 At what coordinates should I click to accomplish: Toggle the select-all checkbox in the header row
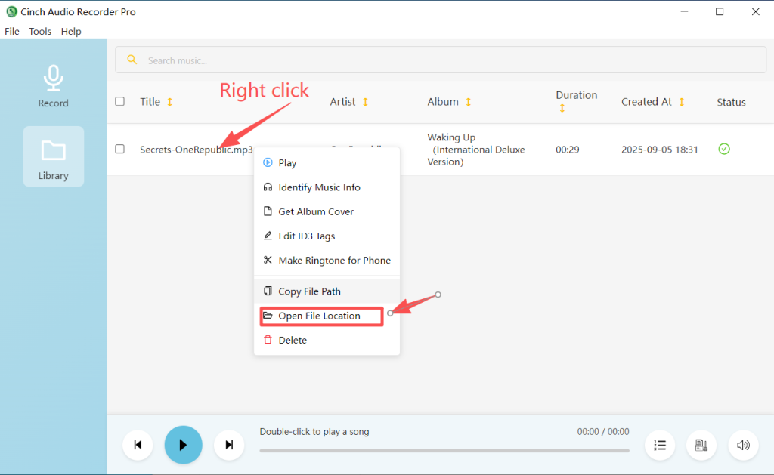pos(119,100)
